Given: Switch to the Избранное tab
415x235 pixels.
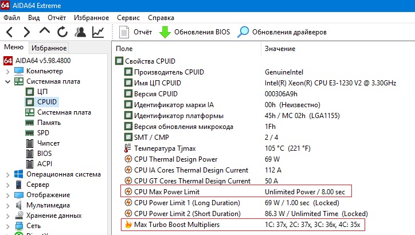Looking at the screenshot, I should [x=49, y=48].
